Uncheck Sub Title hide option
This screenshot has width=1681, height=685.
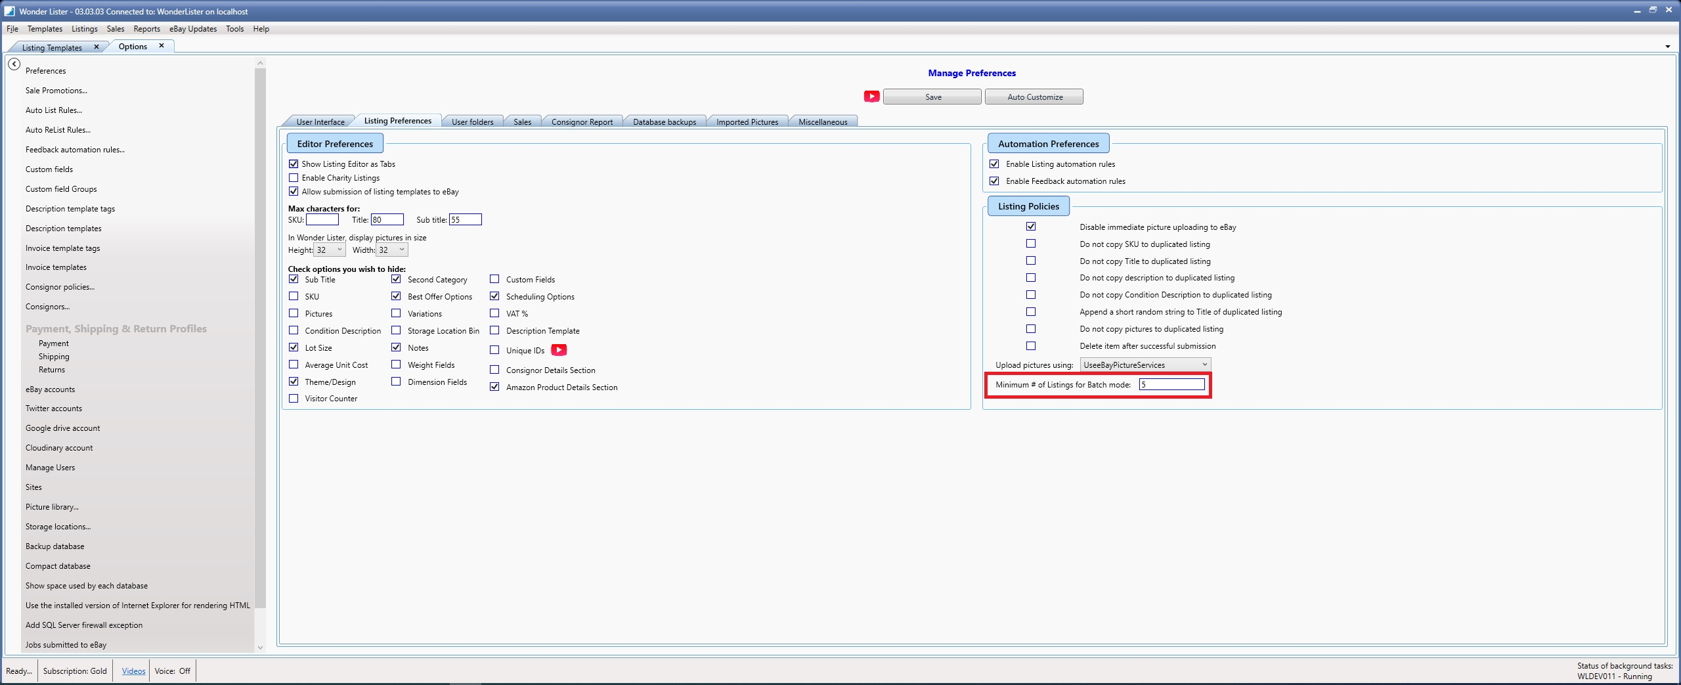[294, 279]
